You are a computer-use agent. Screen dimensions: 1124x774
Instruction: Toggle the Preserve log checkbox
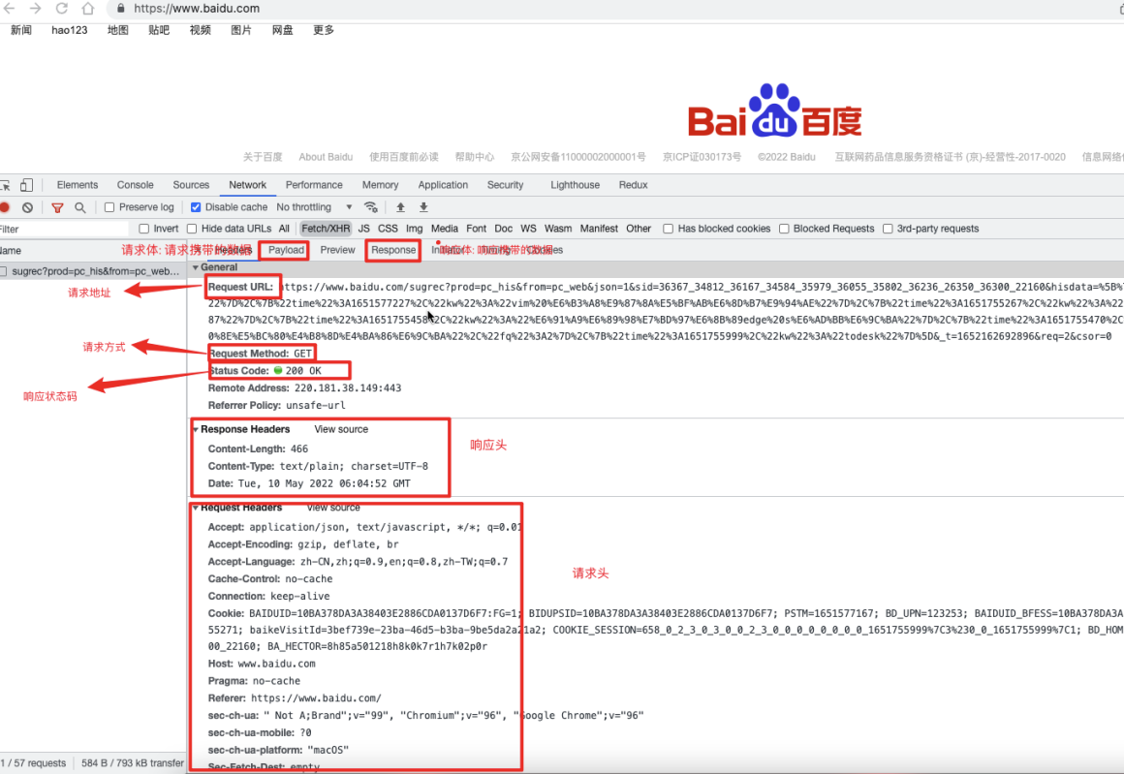[x=109, y=207]
